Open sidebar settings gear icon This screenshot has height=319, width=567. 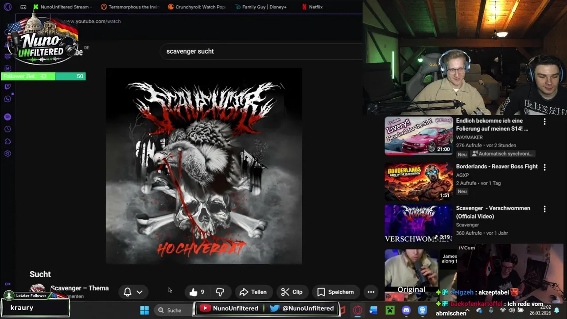tap(8, 154)
